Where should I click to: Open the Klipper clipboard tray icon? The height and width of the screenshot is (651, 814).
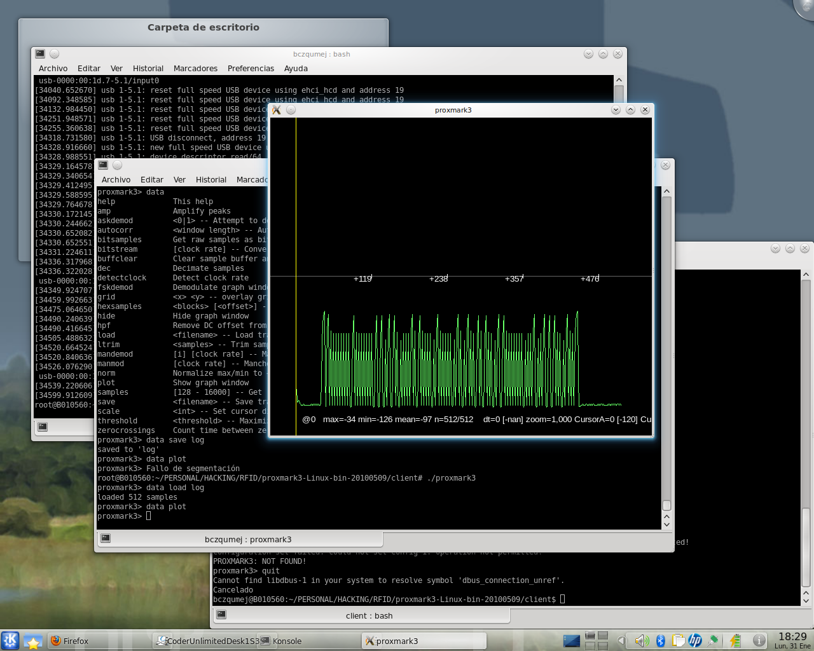click(678, 640)
